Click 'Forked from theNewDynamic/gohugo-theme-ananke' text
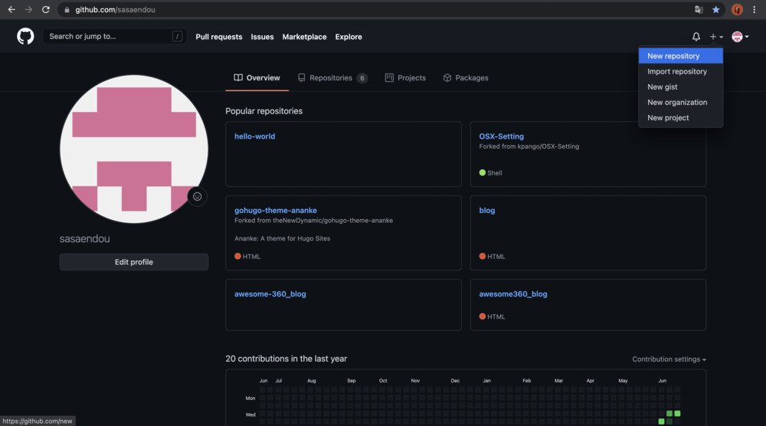Screen dimensions: 766x426 point(313,221)
